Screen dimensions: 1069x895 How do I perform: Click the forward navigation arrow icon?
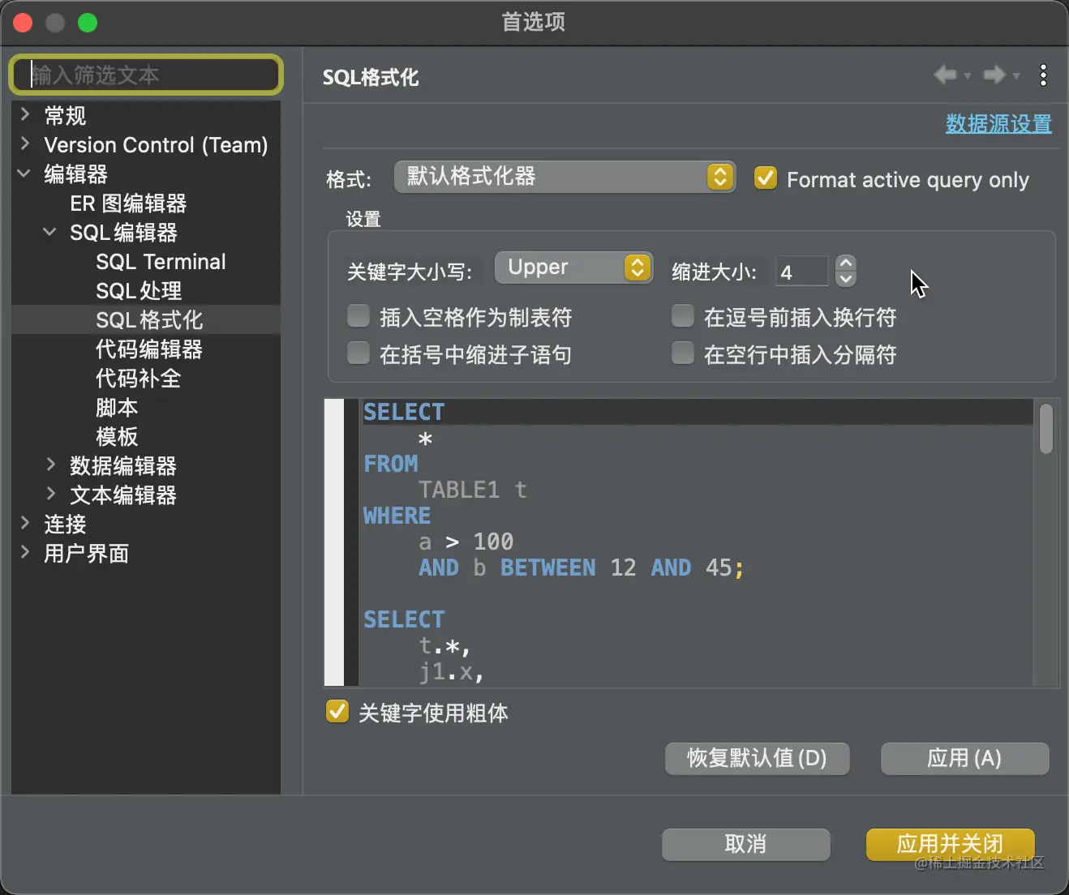coord(994,75)
